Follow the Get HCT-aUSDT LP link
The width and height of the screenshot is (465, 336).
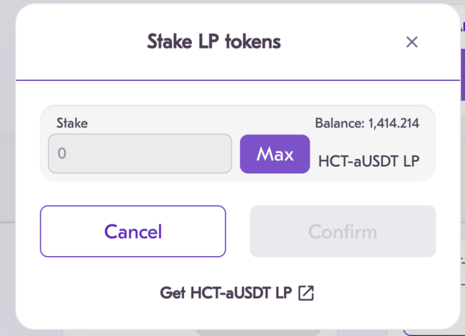pyautogui.click(x=226, y=293)
